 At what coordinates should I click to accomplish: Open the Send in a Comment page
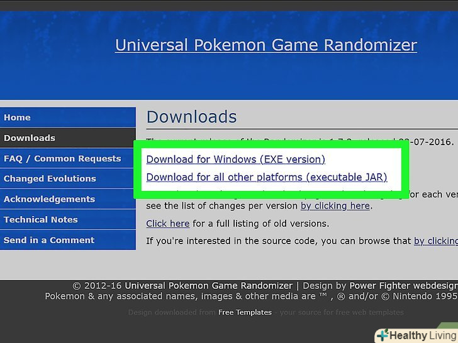(68, 240)
